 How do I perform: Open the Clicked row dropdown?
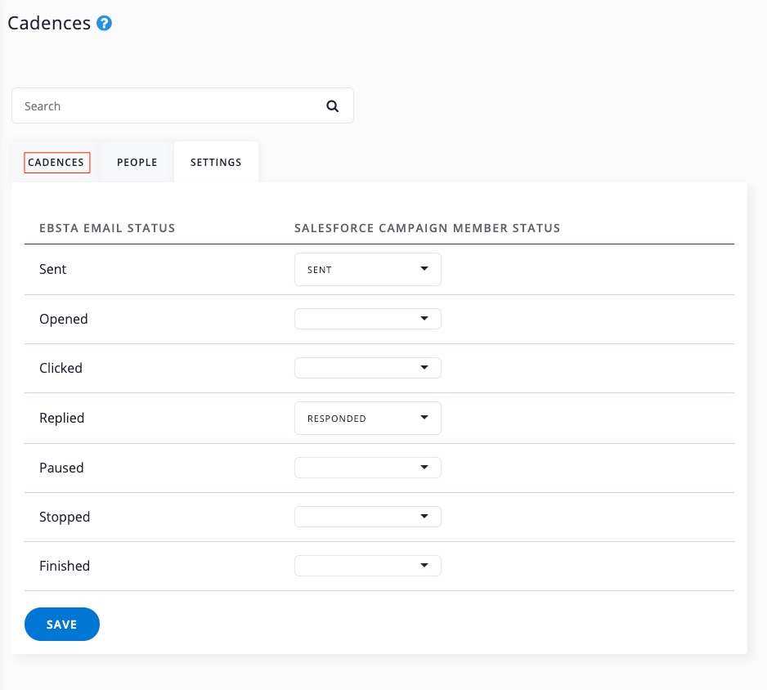tap(367, 368)
